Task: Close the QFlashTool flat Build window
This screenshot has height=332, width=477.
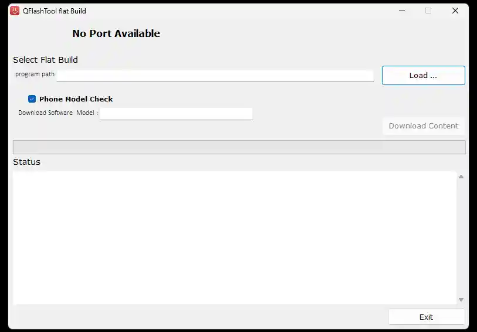Action: coord(455,11)
